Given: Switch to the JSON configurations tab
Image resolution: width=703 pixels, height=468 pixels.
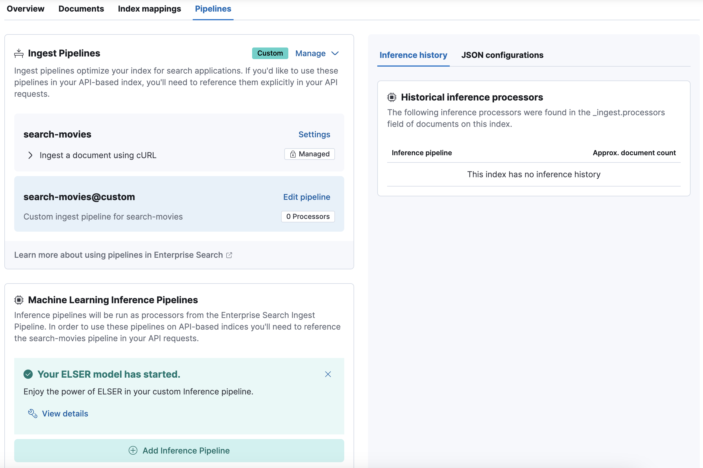Looking at the screenshot, I should point(502,55).
